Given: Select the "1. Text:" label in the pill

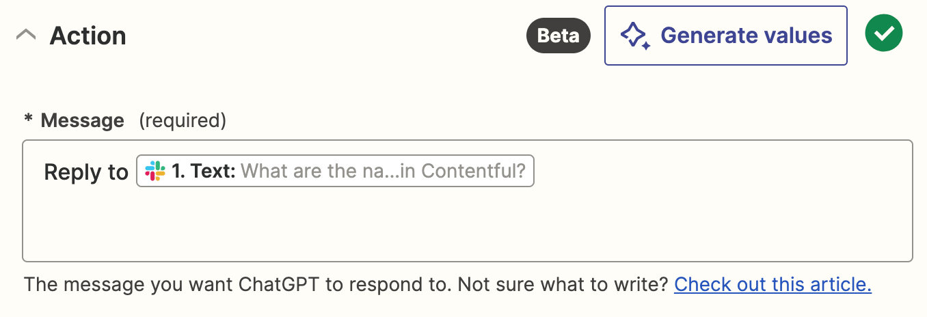Looking at the screenshot, I should [204, 171].
